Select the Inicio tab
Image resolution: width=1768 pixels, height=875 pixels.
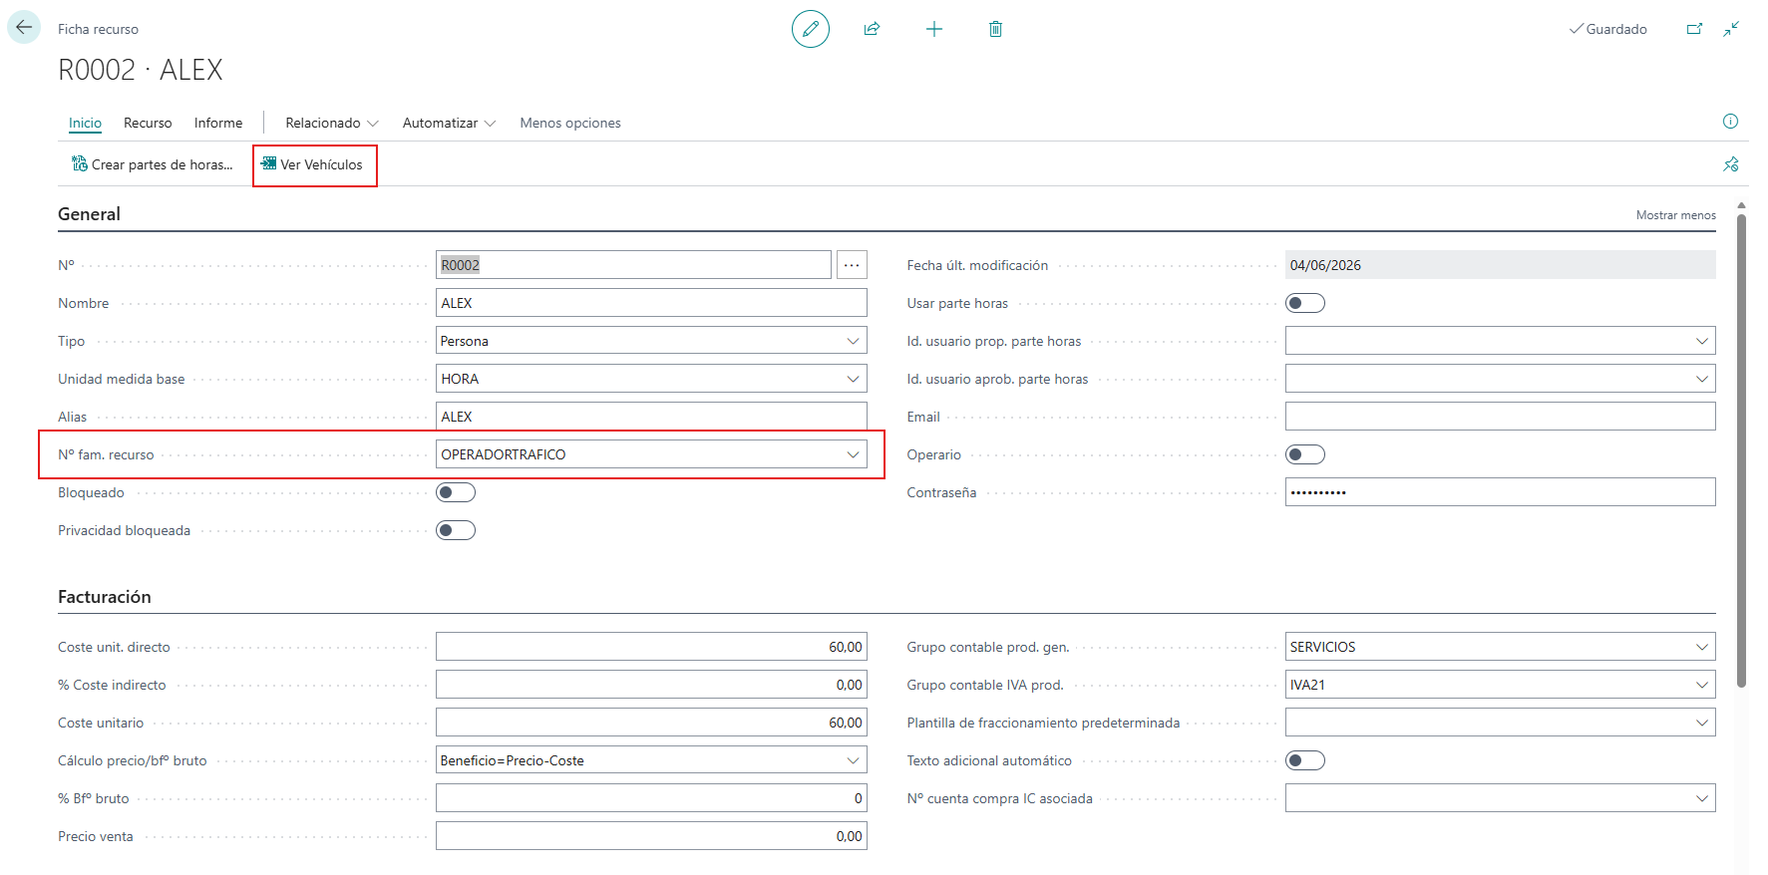click(85, 123)
